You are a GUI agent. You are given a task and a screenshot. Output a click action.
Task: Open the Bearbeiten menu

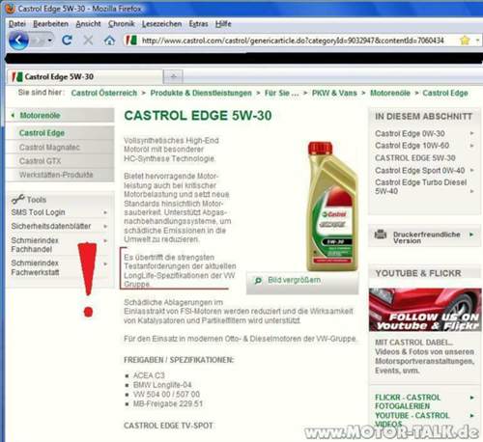pyautogui.click(x=50, y=24)
